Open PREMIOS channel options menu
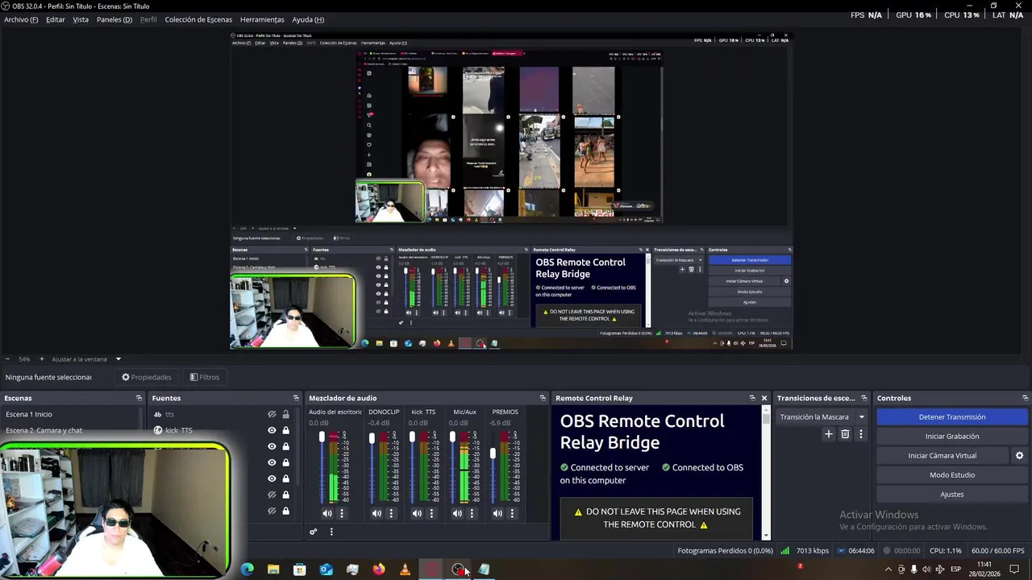This screenshot has height=580, width=1032. pyautogui.click(x=512, y=513)
